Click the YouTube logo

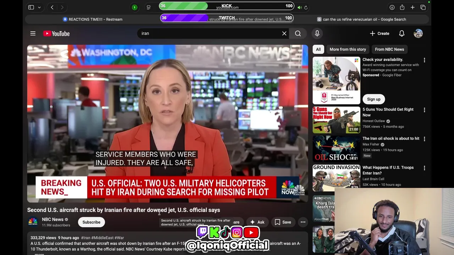[56, 34]
